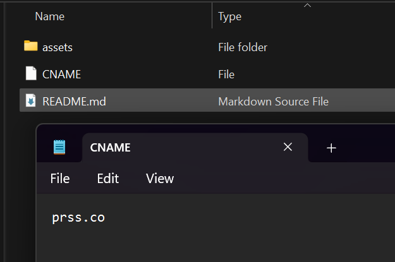Close the CNAME tab
Screen dimensions: 395x262
pyautogui.click(x=288, y=146)
